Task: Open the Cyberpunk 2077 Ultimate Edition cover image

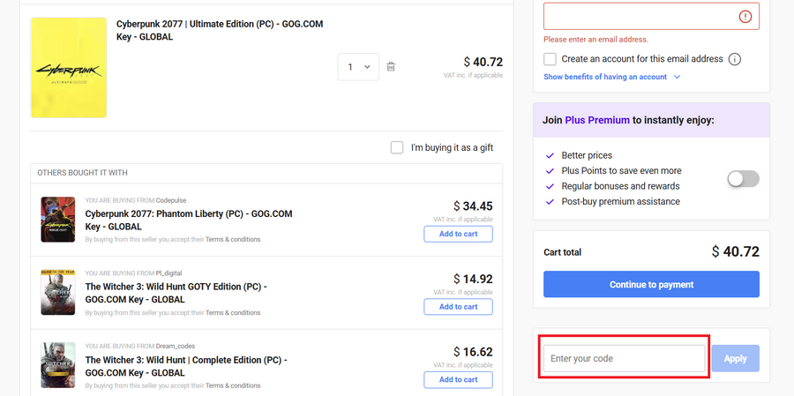Action: tap(69, 67)
